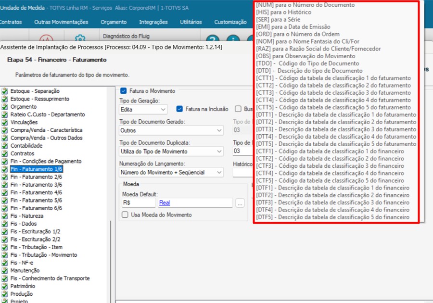Click the blue question mark help icon
The image size is (433, 303).
tap(213, 38)
